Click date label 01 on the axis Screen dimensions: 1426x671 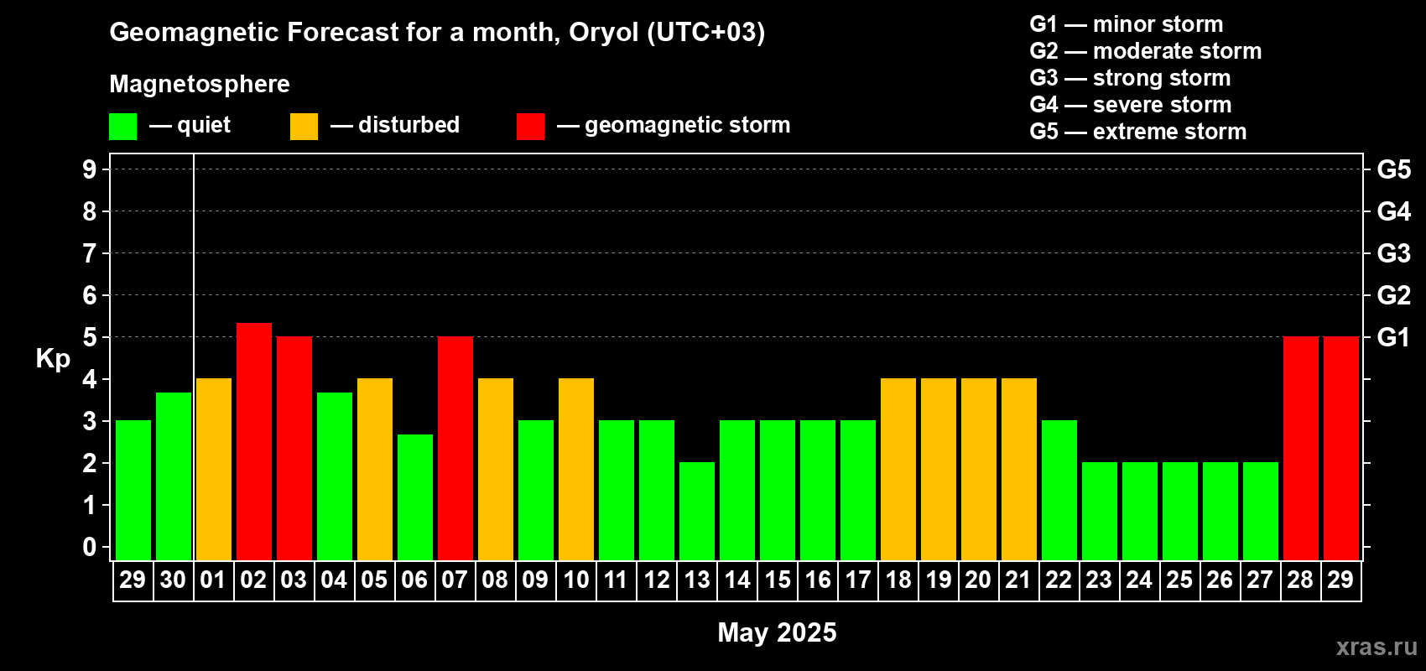click(x=213, y=580)
